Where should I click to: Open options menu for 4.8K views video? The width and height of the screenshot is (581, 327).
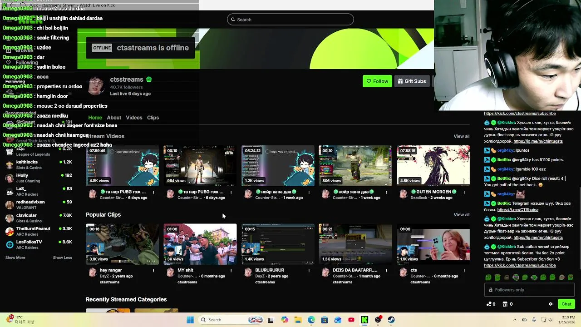[153, 192]
